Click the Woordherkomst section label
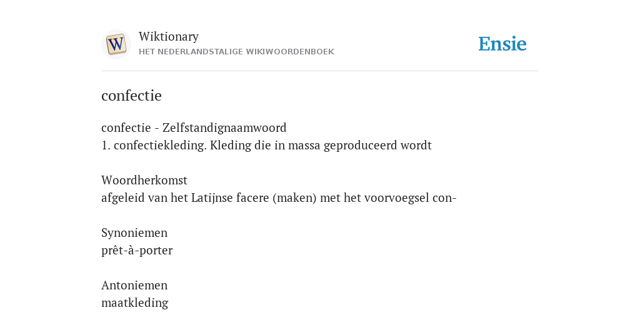This screenshot has height=320, width=640. (x=144, y=180)
